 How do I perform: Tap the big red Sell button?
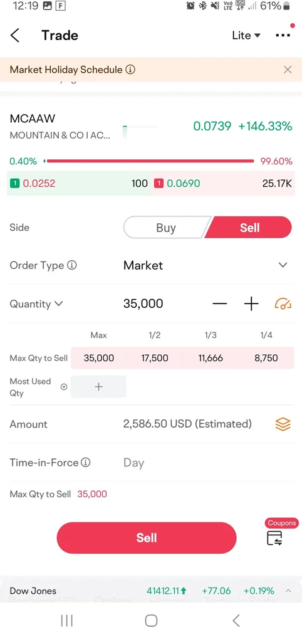147,538
